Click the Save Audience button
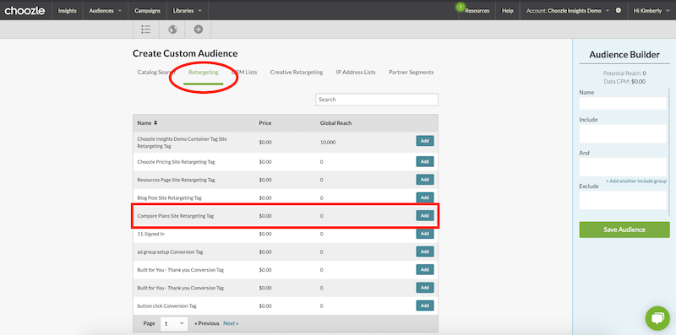The width and height of the screenshot is (676, 335). click(x=624, y=230)
